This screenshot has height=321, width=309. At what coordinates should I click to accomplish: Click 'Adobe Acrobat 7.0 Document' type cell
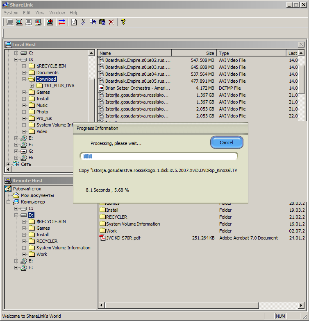(248, 238)
